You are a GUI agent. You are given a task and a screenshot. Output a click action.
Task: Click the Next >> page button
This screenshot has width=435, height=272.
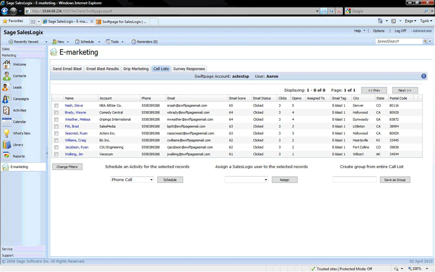405,90
